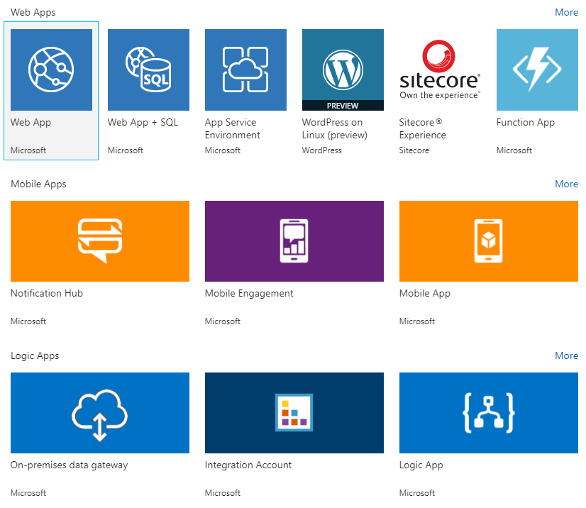Select the Web App globe icon

pyautogui.click(x=51, y=70)
